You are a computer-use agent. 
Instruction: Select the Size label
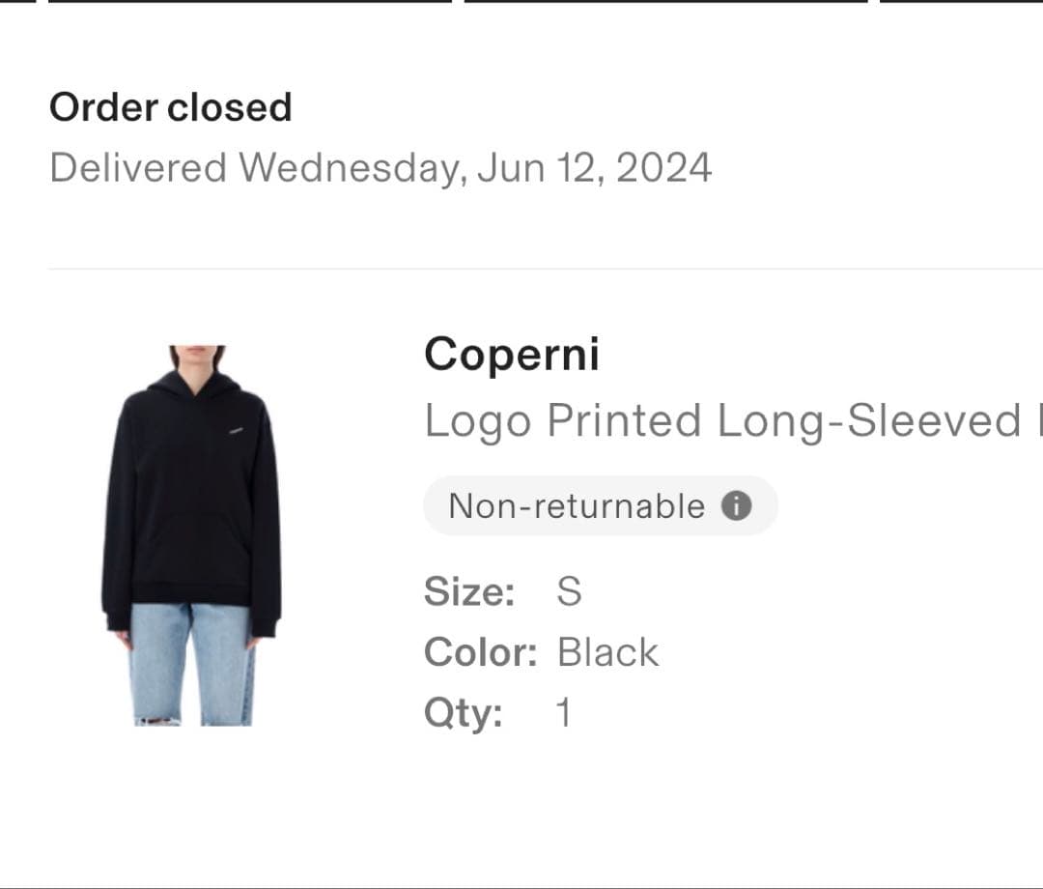click(469, 591)
